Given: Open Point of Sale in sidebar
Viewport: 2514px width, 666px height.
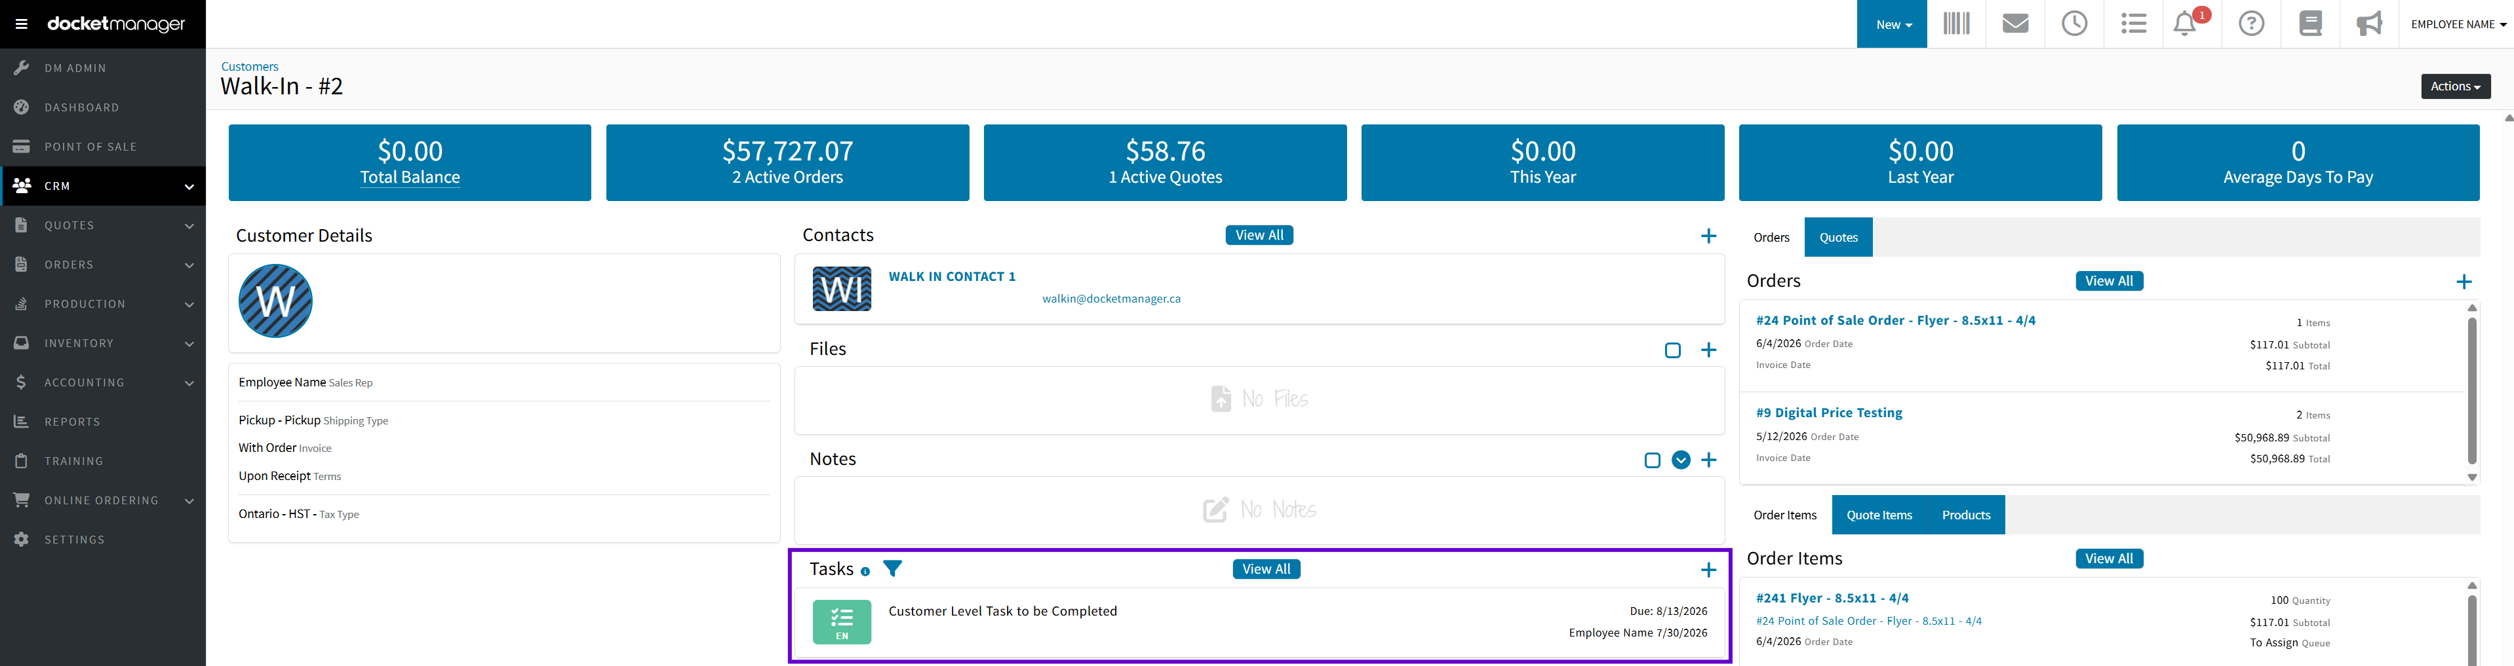Looking at the screenshot, I should [102, 146].
